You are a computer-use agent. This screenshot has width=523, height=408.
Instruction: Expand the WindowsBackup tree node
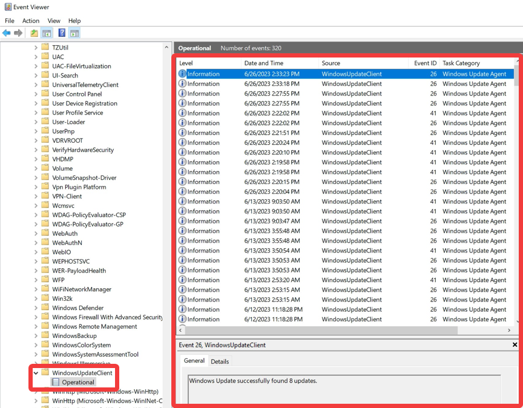[x=36, y=336]
